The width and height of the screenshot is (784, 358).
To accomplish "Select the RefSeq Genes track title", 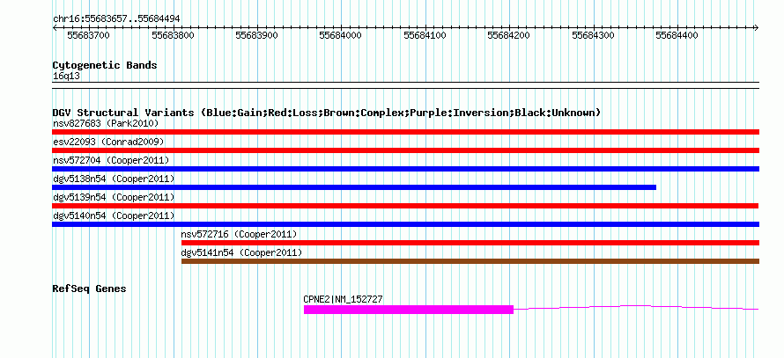I will coord(90,289).
